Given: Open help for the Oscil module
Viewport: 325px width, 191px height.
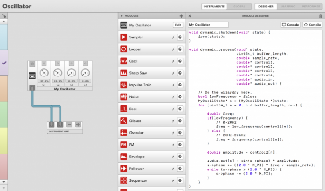Looking at the screenshot, I should point(180,61).
